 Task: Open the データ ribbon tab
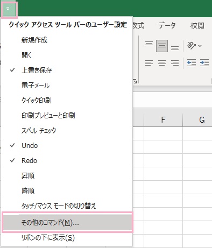click(x=167, y=25)
